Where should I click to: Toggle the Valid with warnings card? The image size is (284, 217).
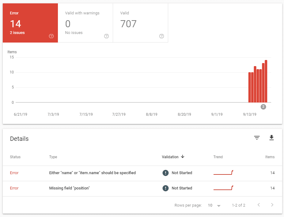pyautogui.click(x=85, y=23)
